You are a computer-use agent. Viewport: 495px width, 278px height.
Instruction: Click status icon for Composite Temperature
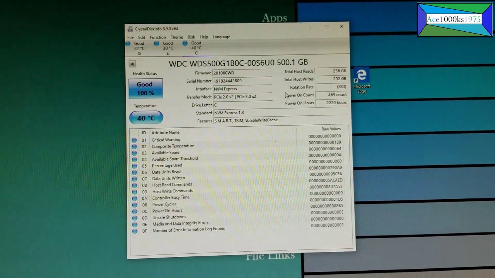[134, 147]
